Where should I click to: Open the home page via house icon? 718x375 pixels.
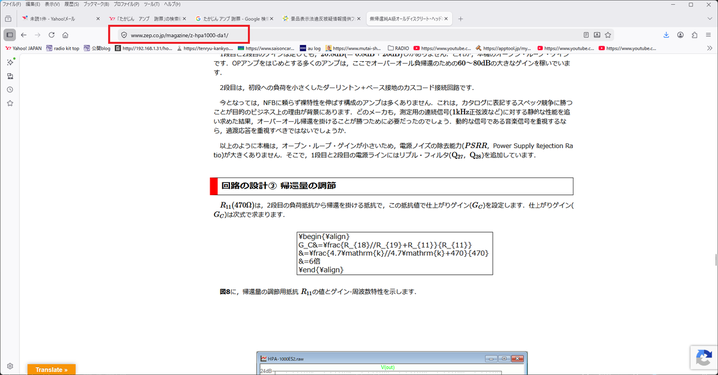[65, 35]
